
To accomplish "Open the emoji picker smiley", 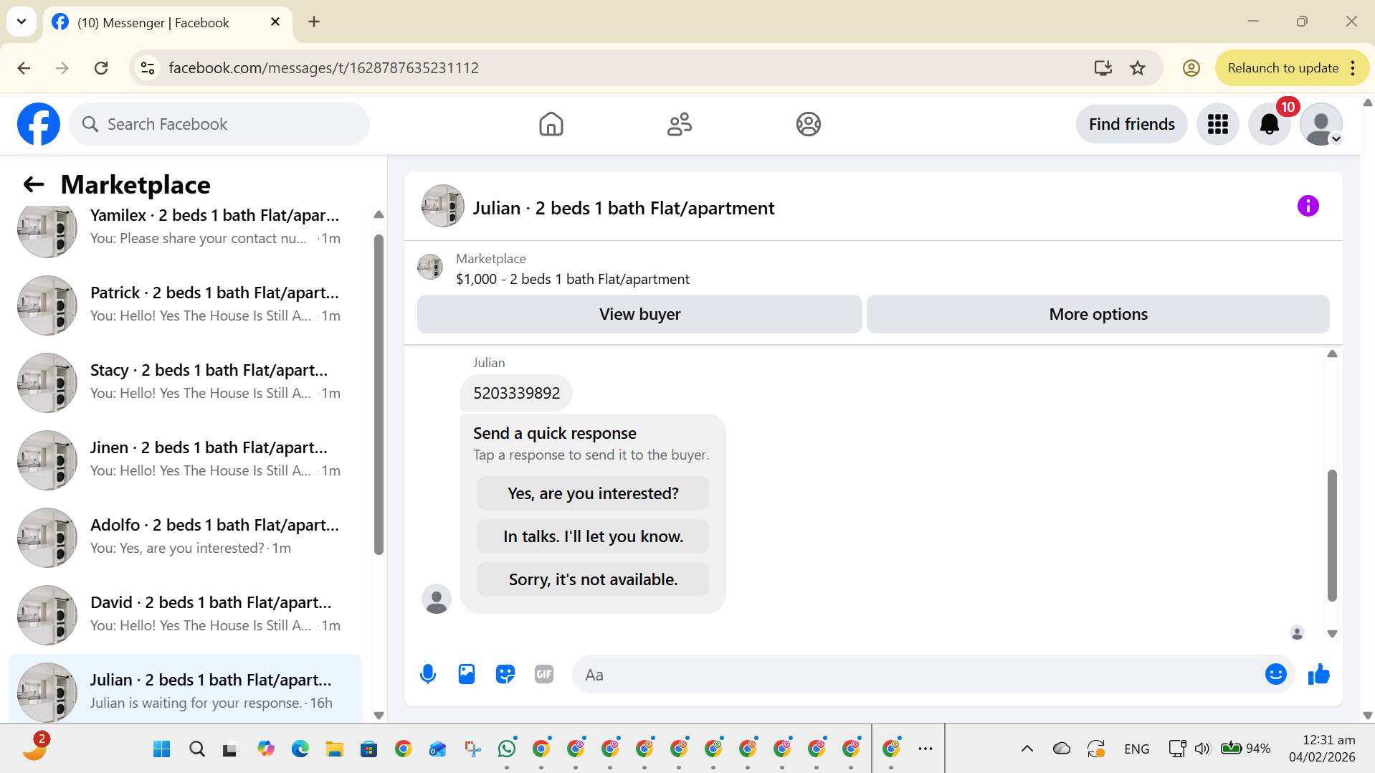I will (1275, 674).
